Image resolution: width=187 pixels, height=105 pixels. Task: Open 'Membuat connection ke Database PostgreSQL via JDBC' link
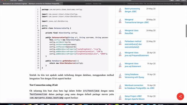140,87
